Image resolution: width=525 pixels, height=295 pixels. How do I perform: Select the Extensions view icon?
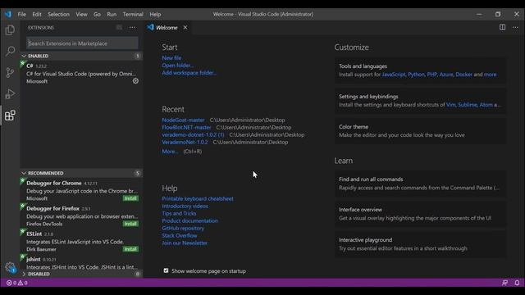[10, 116]
